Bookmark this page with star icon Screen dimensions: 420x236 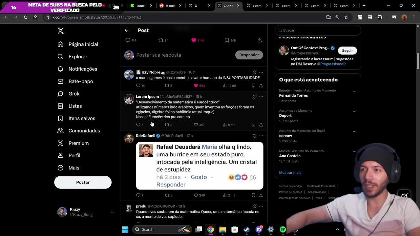[x=346, y=17]
